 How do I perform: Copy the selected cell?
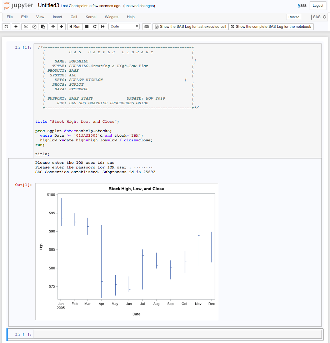point(34,26)
